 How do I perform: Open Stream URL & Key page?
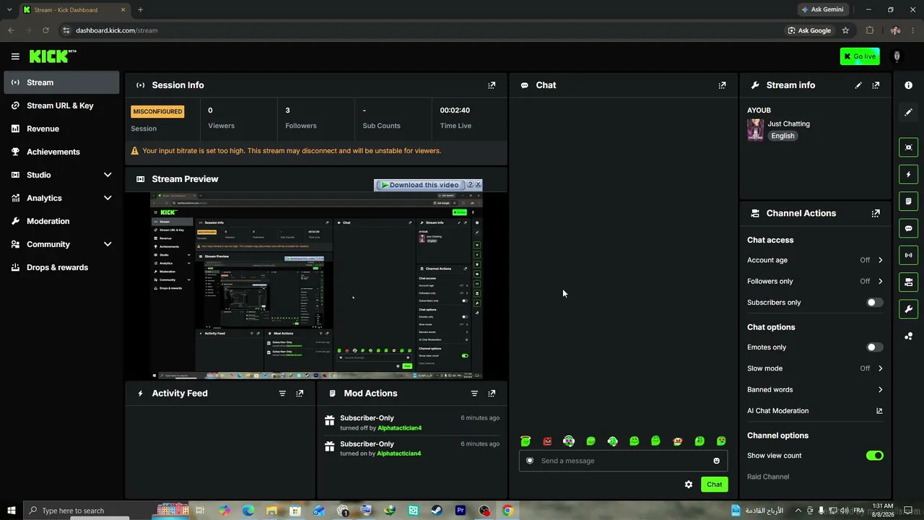pyautogui.click(x=61, y=105)
